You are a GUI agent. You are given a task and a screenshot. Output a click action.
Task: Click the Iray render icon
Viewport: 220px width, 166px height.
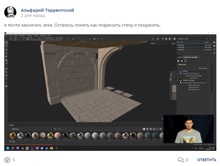(175, 39)
